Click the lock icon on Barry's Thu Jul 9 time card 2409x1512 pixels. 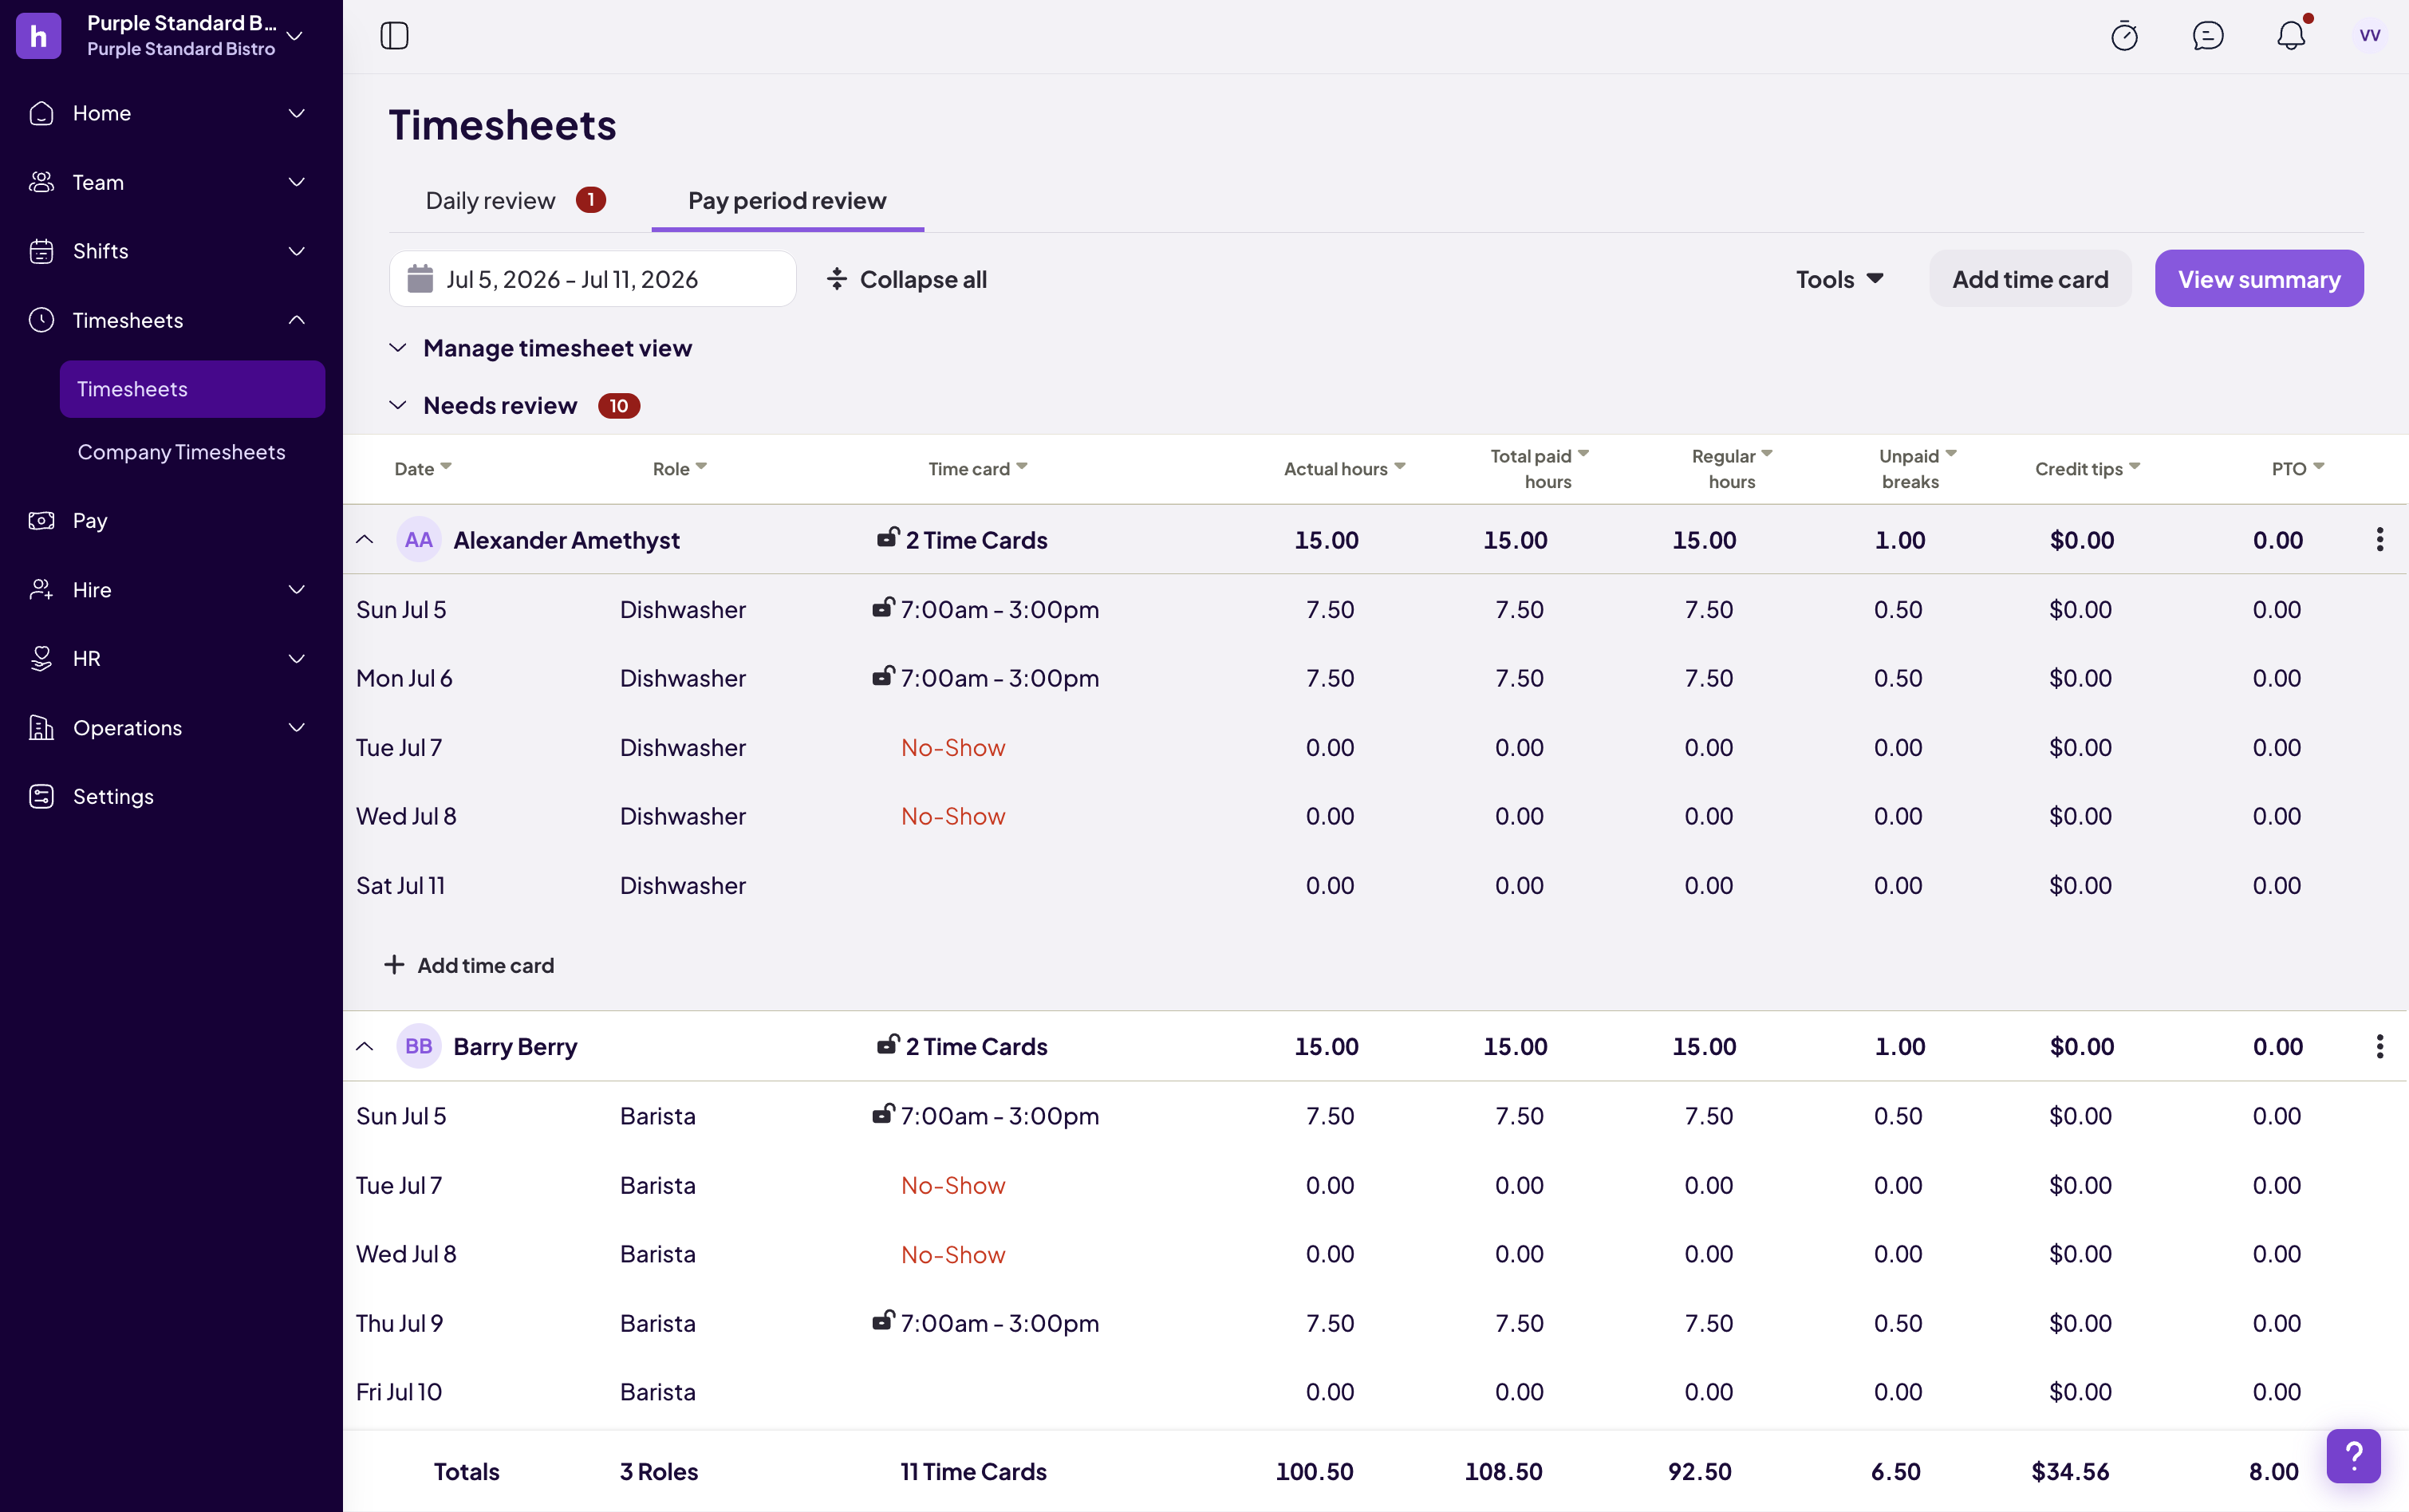coord(882,1321)
